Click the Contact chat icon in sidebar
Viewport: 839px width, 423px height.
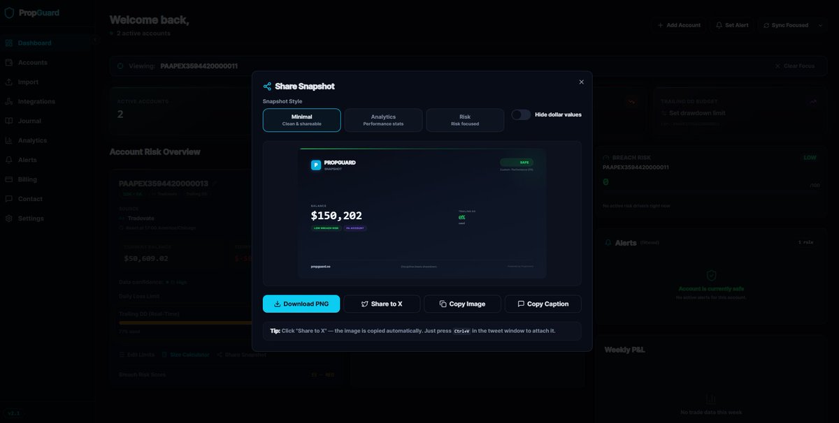[x=9, y=199]
